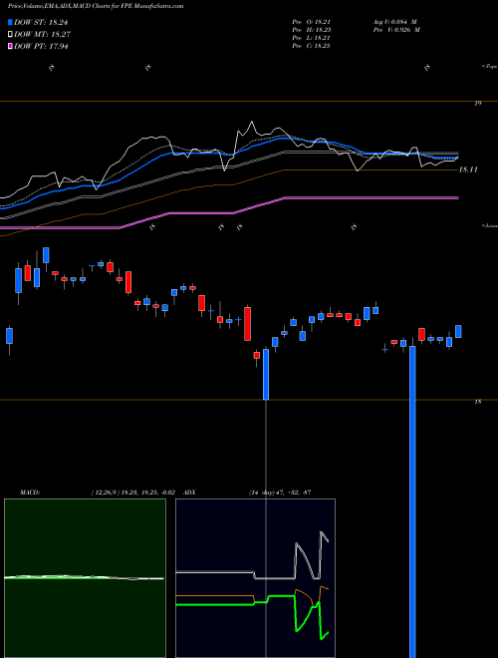Image resolution: width=498 pixels, height=658 pixels.
Task: Click the 'Pre V: 0.926 M' value
Action: tap(396, 30)
